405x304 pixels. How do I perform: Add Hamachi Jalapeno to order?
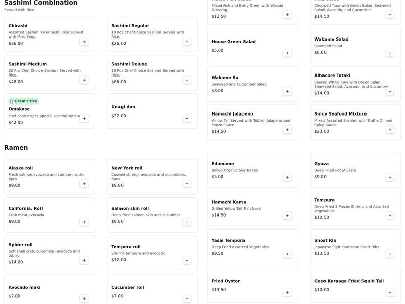tap(287, 130)
